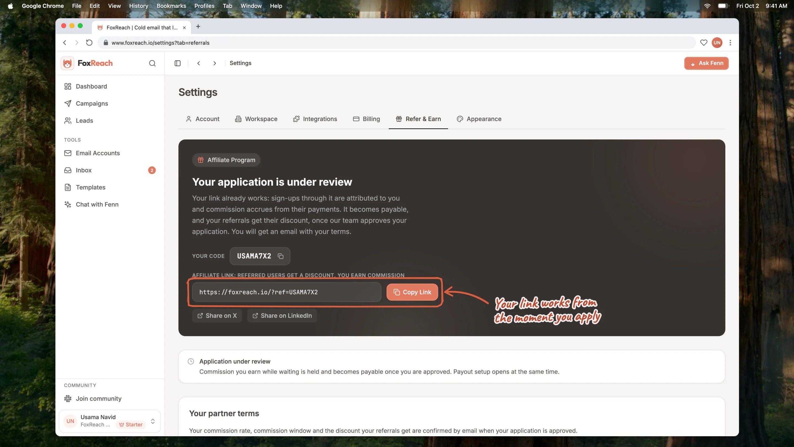Screen dimensions: 794x447
Task: Click Share on LinkedIn button
Action: click(282, 316)
